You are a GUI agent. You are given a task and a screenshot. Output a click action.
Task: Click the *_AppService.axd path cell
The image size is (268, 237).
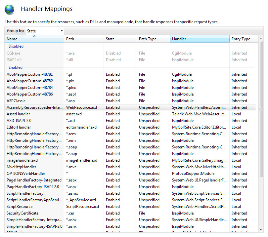tap(81, 200)
